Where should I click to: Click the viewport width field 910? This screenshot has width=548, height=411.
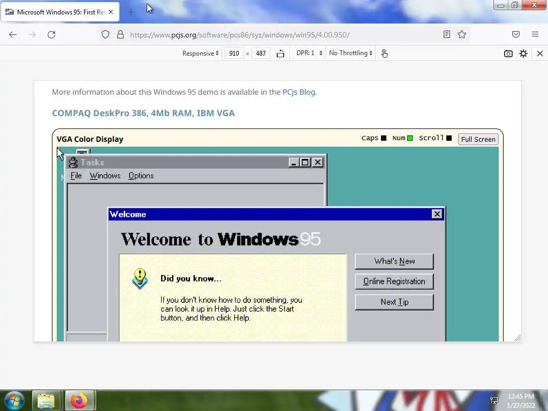click(x=234, y=54)
